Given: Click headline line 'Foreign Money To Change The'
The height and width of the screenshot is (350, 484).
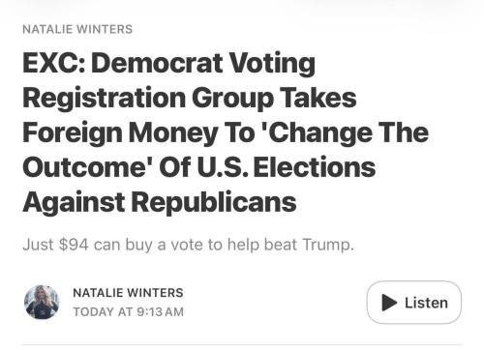Looking at the screenshot, I should [x=226, y=132].
